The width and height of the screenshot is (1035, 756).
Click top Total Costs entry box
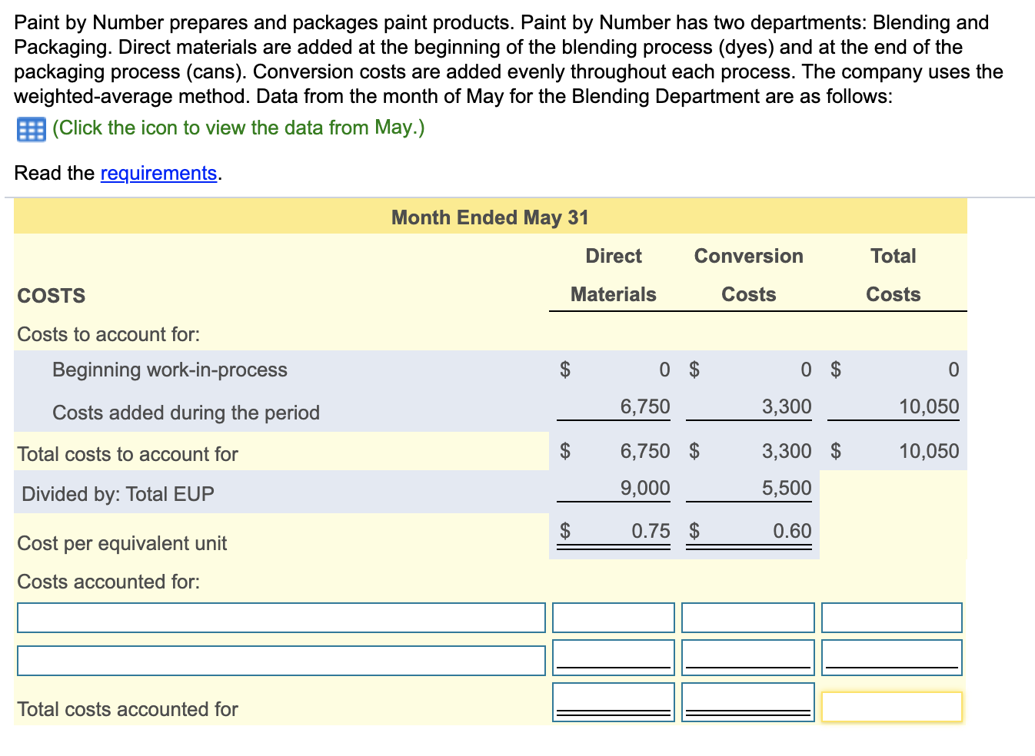pyautogui.click(x=892, y=617)
